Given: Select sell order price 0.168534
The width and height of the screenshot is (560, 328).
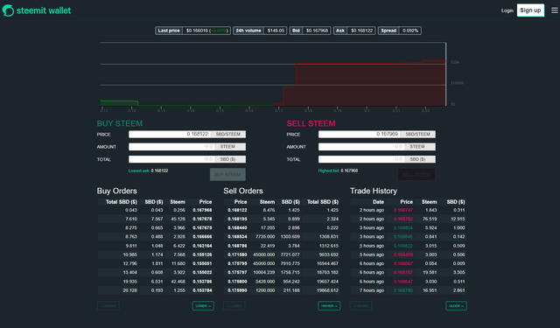Looking at the screenshot, I should point(237,237).
